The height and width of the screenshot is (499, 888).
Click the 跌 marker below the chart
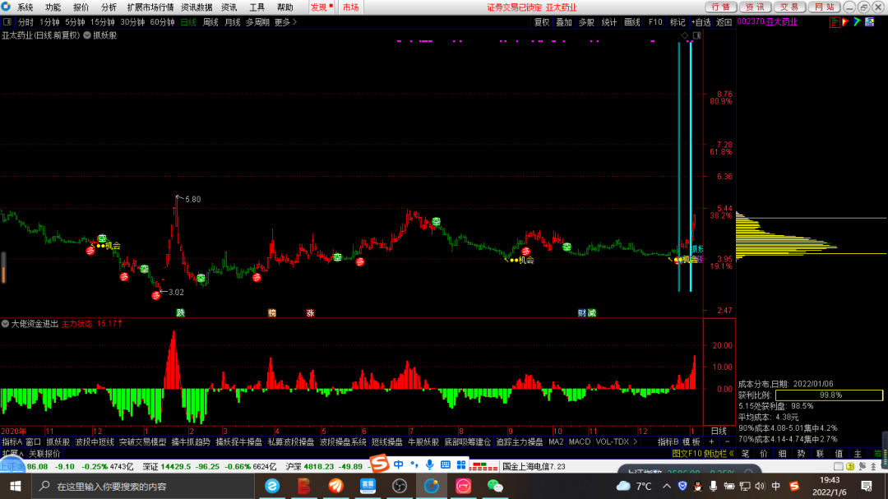180,312
